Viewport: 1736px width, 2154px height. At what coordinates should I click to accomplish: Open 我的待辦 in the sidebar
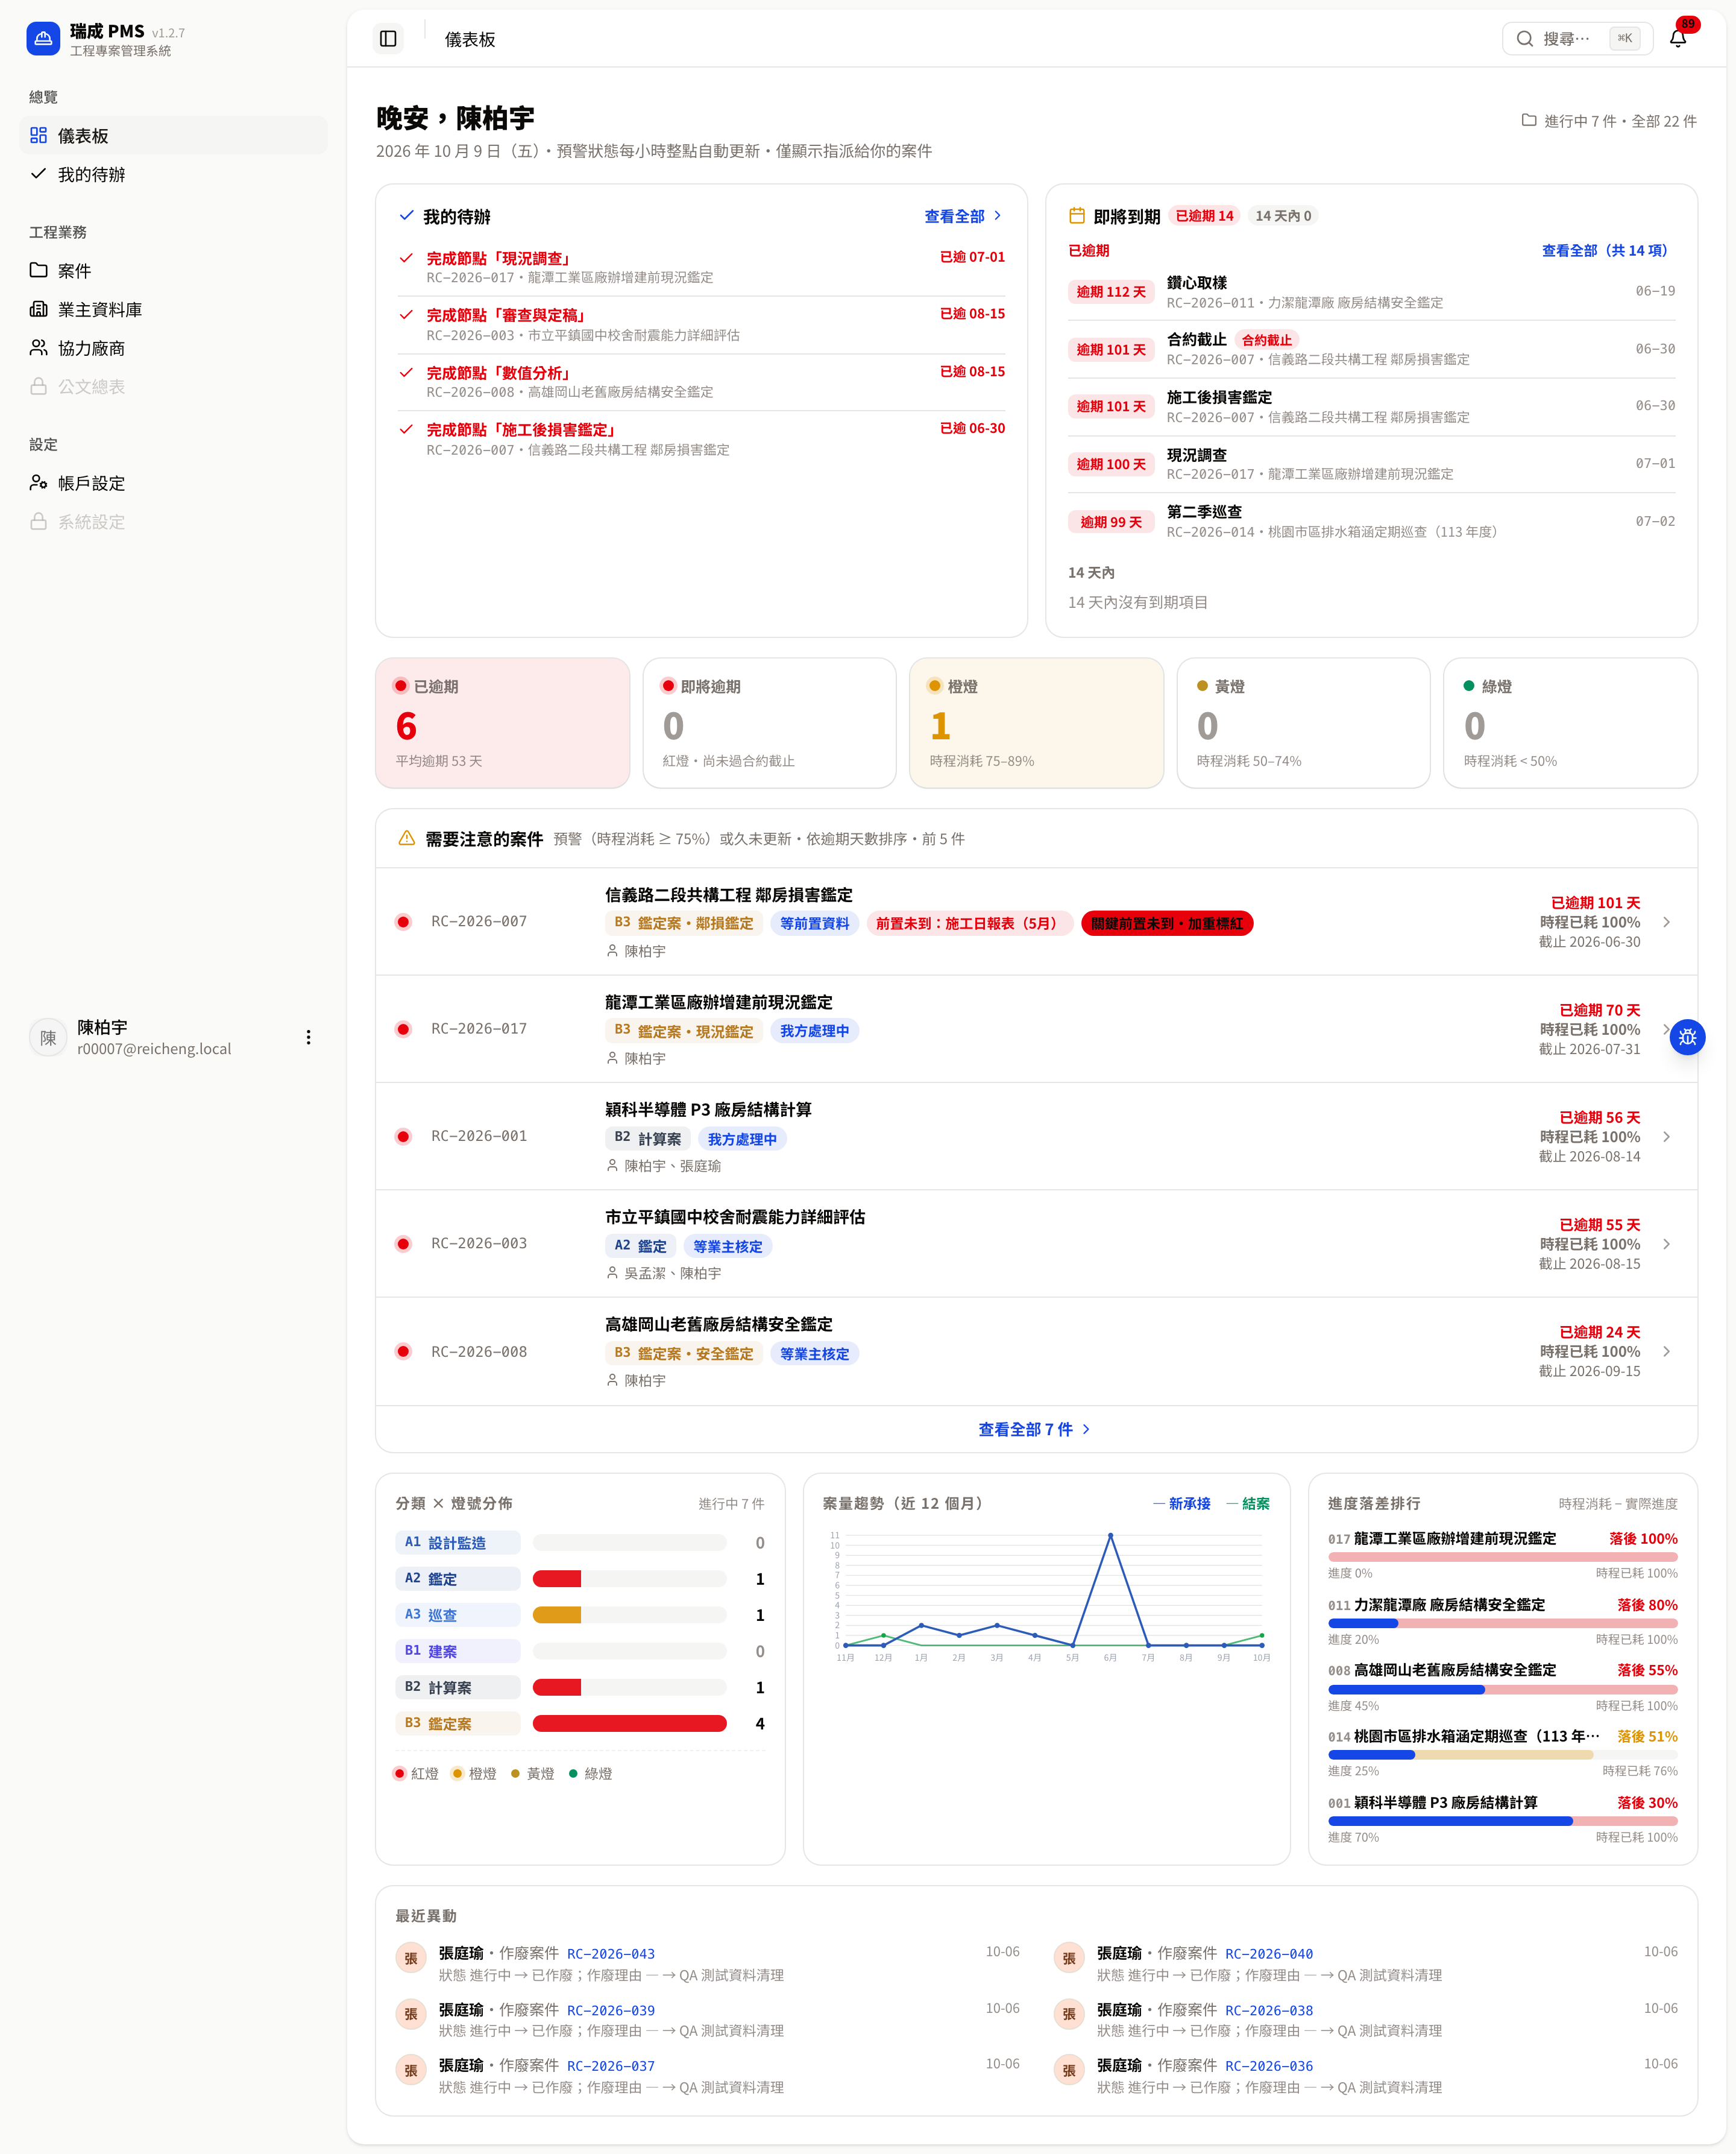pyautogui.click(x=173, y=174)
